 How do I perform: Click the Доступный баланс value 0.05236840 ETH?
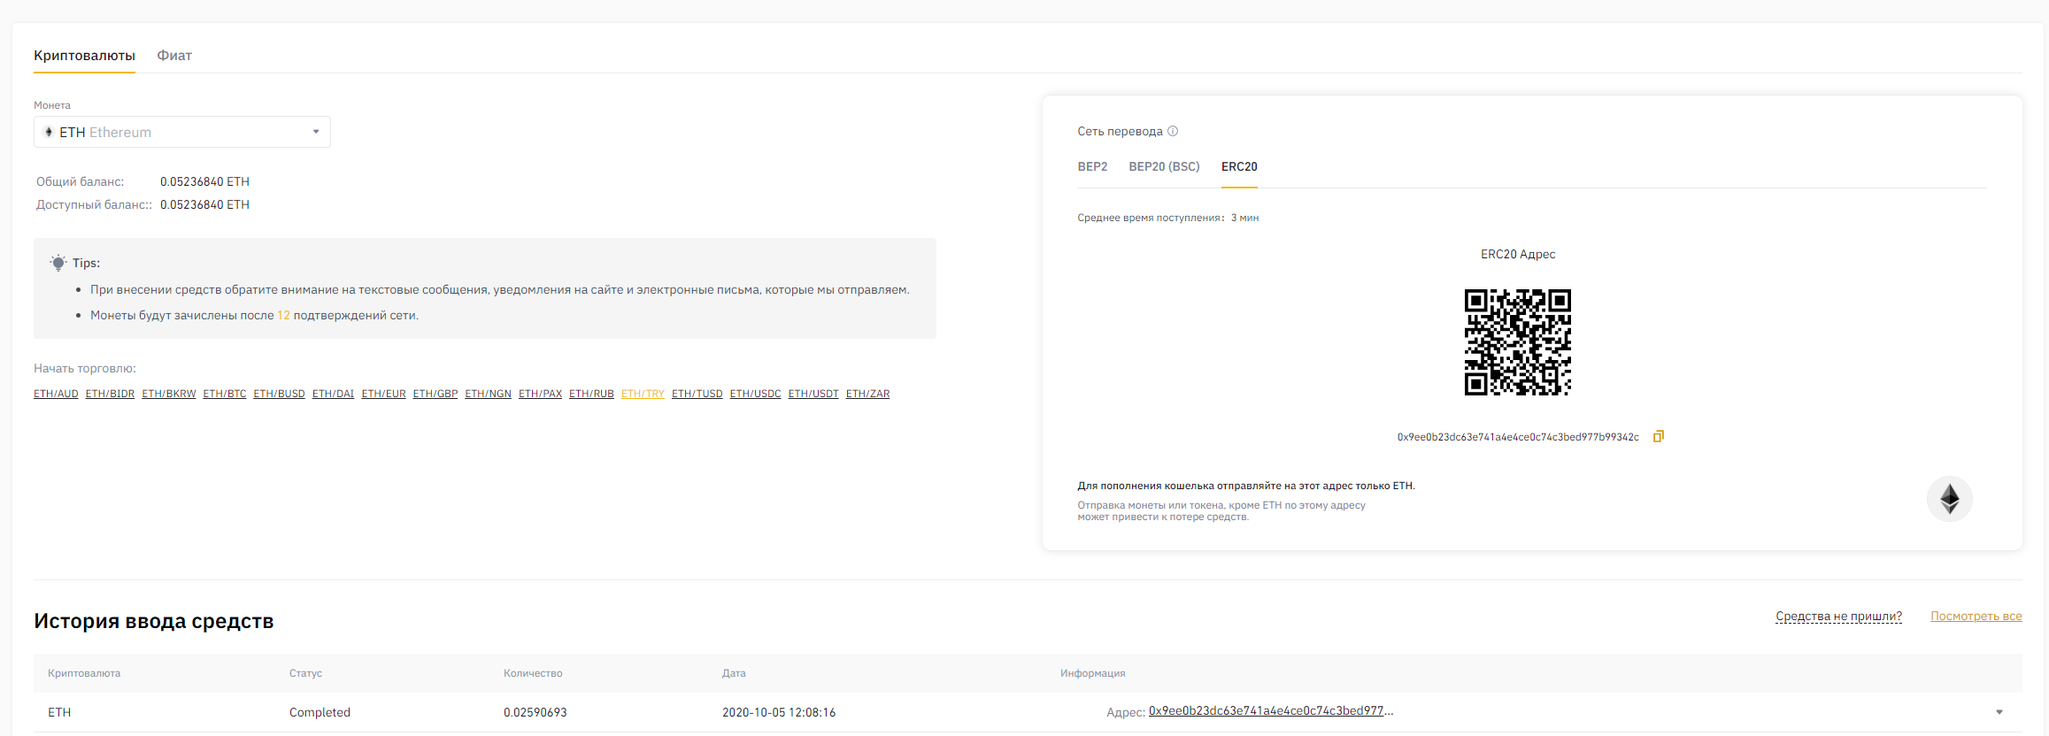[x=204, y=204]
